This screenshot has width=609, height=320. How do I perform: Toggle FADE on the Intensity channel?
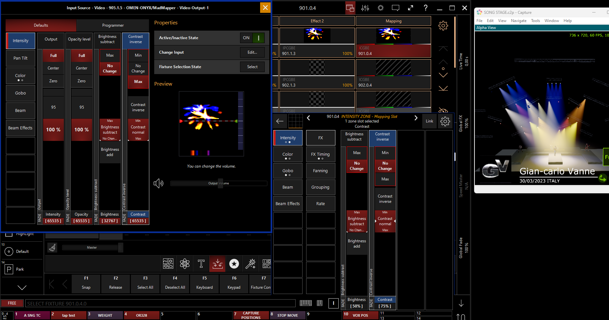tap(40, 218)
